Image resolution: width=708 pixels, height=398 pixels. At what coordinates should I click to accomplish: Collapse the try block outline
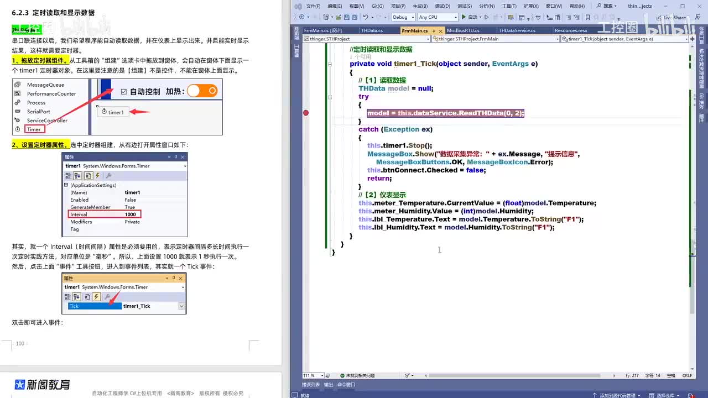coord(330,97)
